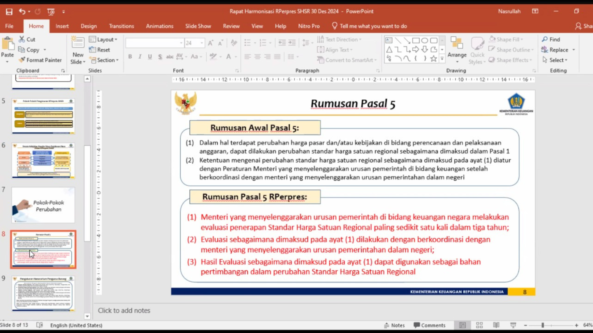Clear all formatting with the eraser icon
Image resolution: width=593 pixels, height=333 pixels.
(234, 43)
